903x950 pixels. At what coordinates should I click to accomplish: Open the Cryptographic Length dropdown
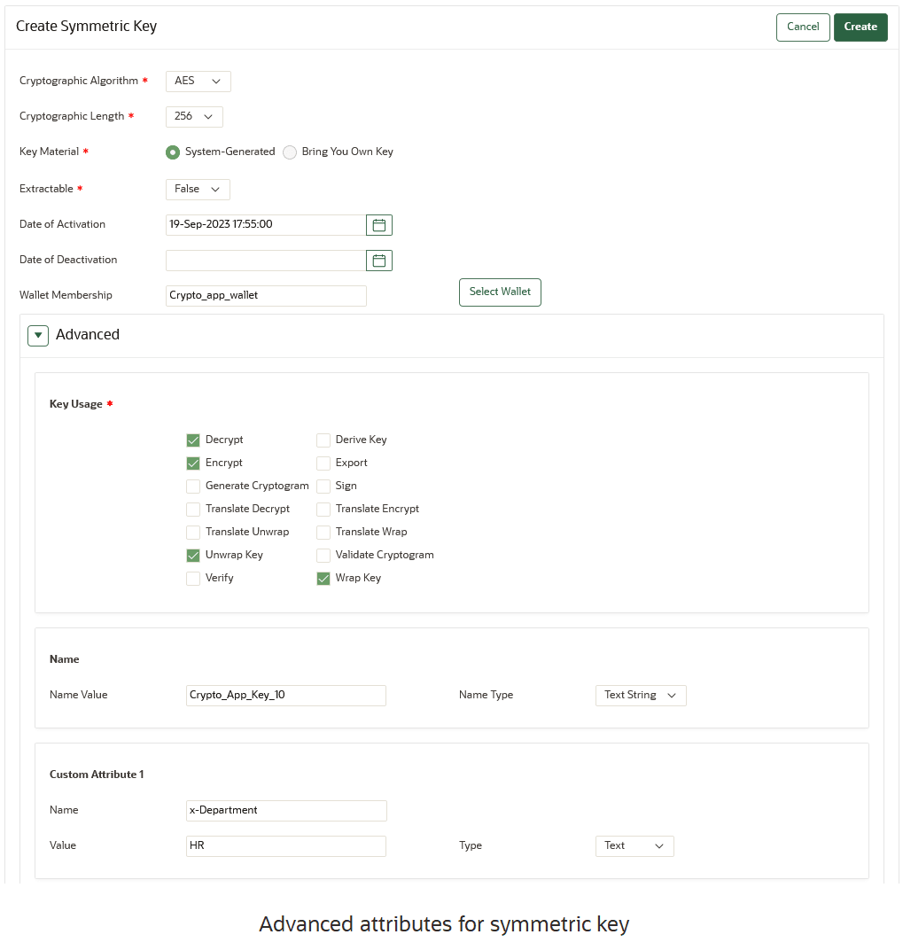tap(193, 116)
